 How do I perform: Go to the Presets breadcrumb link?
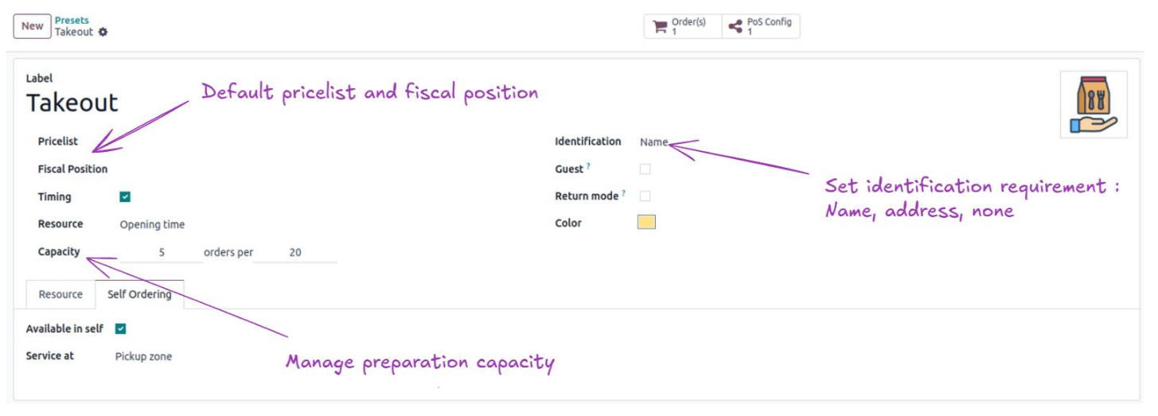(x=72, y=21)
